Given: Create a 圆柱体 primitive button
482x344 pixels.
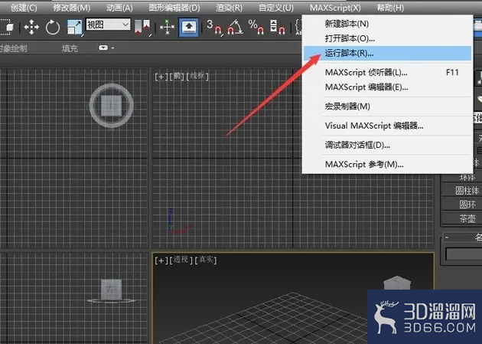Looking at the screenshot, I should (461, 191).
